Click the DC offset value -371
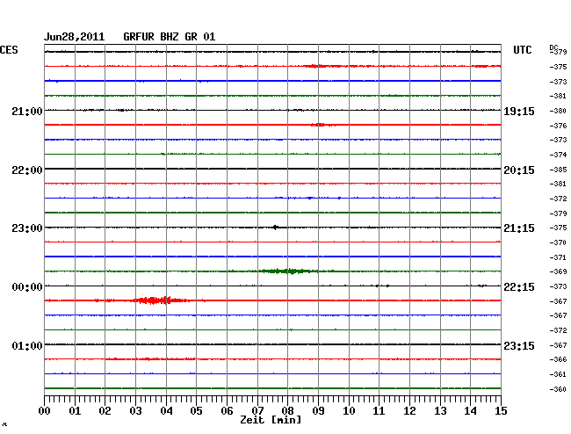This screenshot has width=571, height=434. [x=558, y=257]
